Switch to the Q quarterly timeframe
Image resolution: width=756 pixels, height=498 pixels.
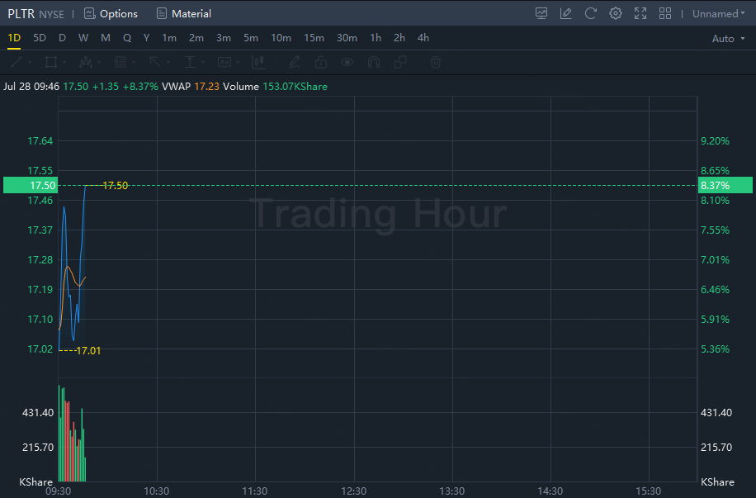click(x=127, y=38)
